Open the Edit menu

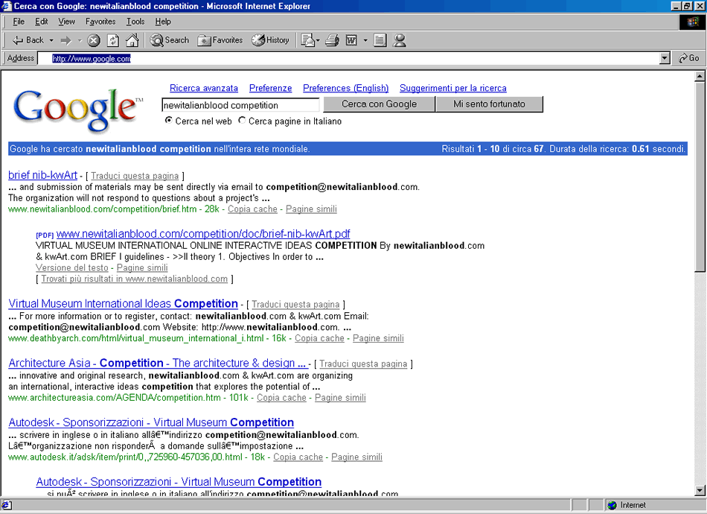(x=42, y=21)
